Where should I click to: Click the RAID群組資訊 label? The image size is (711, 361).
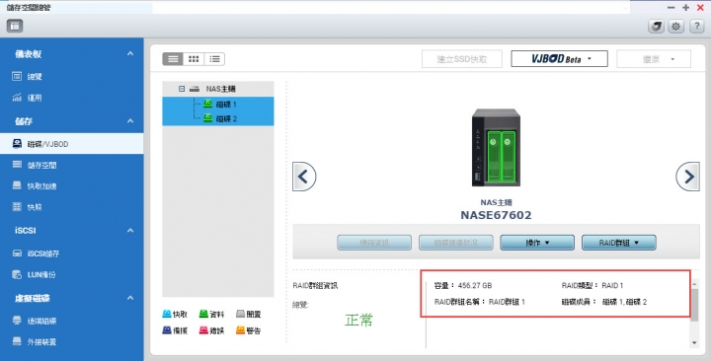315,285
